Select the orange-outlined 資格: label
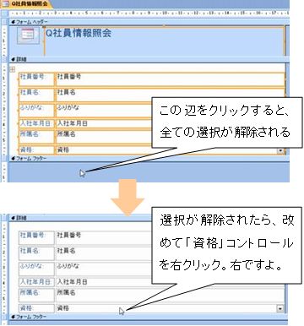Image resolution: width=304 pixels, height=326 pixels. 36,150
